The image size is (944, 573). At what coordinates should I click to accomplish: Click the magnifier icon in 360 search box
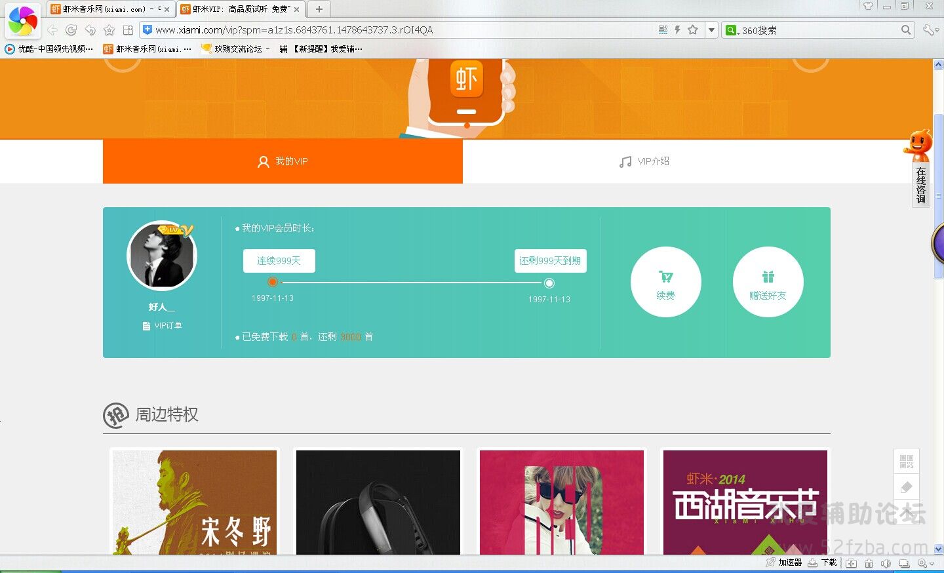coord(906,30)
